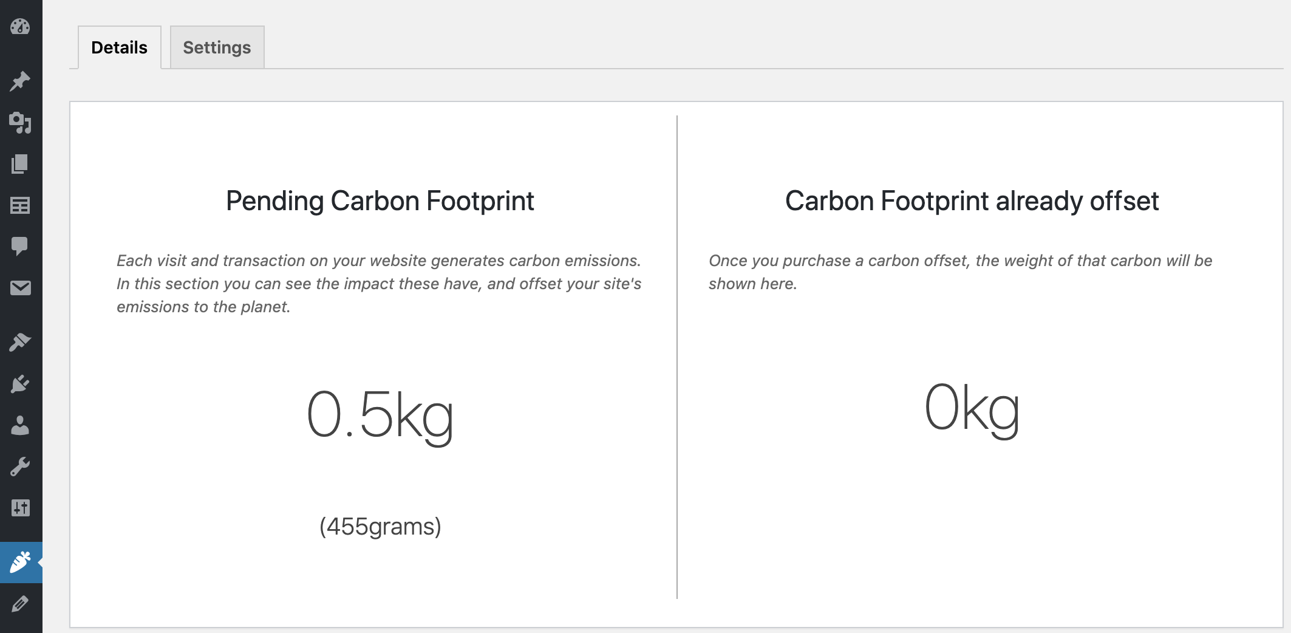Click the 0kg already offset value
The width and height of the screenshot is (1291, 633).
coord(972,408)
